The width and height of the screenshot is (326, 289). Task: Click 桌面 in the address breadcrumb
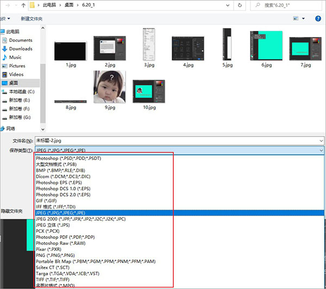69,5
